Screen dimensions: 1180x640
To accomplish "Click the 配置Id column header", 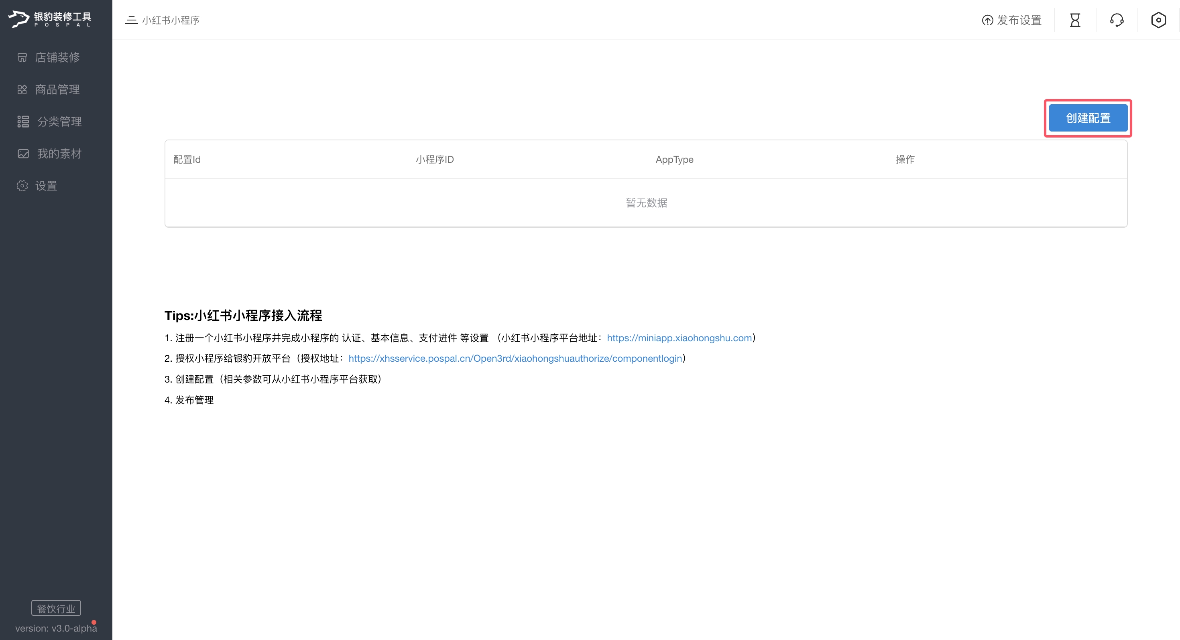I will (x=187, y=159).
